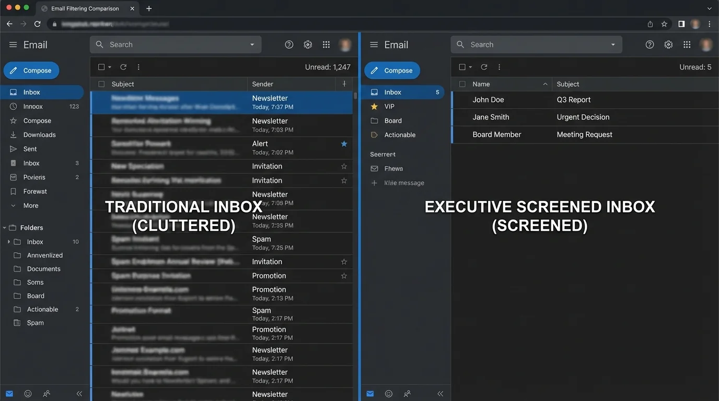Refresh the traditional inbox message list

tap(123, 67)
